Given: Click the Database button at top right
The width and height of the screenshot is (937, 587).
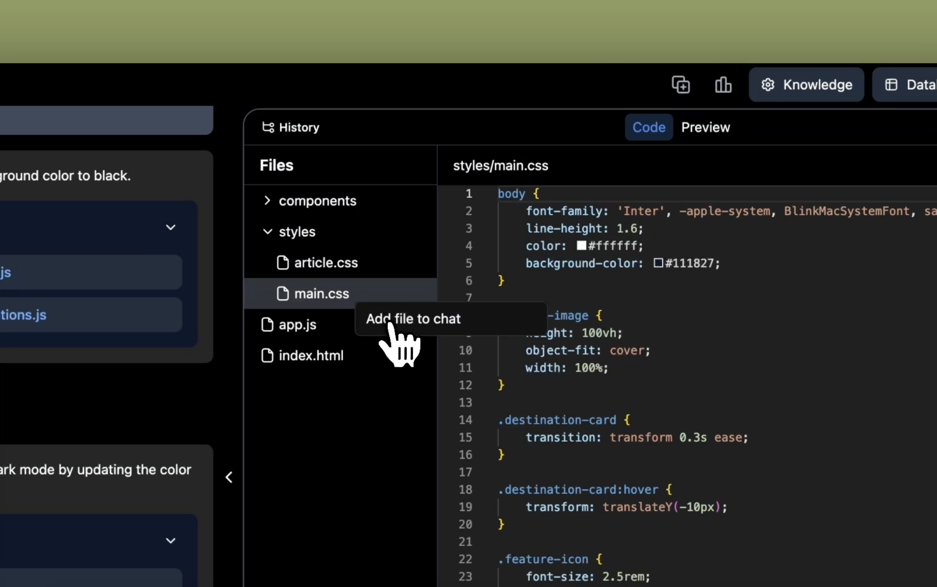Looking at the screenshot, I should (x=905, y=85).
